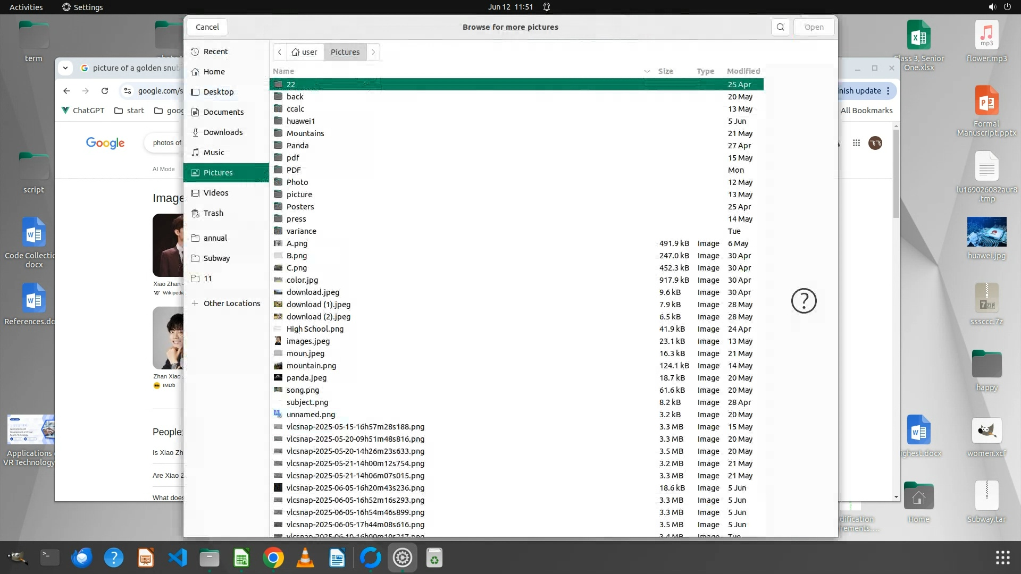This screenshot has width=1021, height=574.
Task: Click the search magnifier icon in dialog header
Action: click(x=780, y=27)
